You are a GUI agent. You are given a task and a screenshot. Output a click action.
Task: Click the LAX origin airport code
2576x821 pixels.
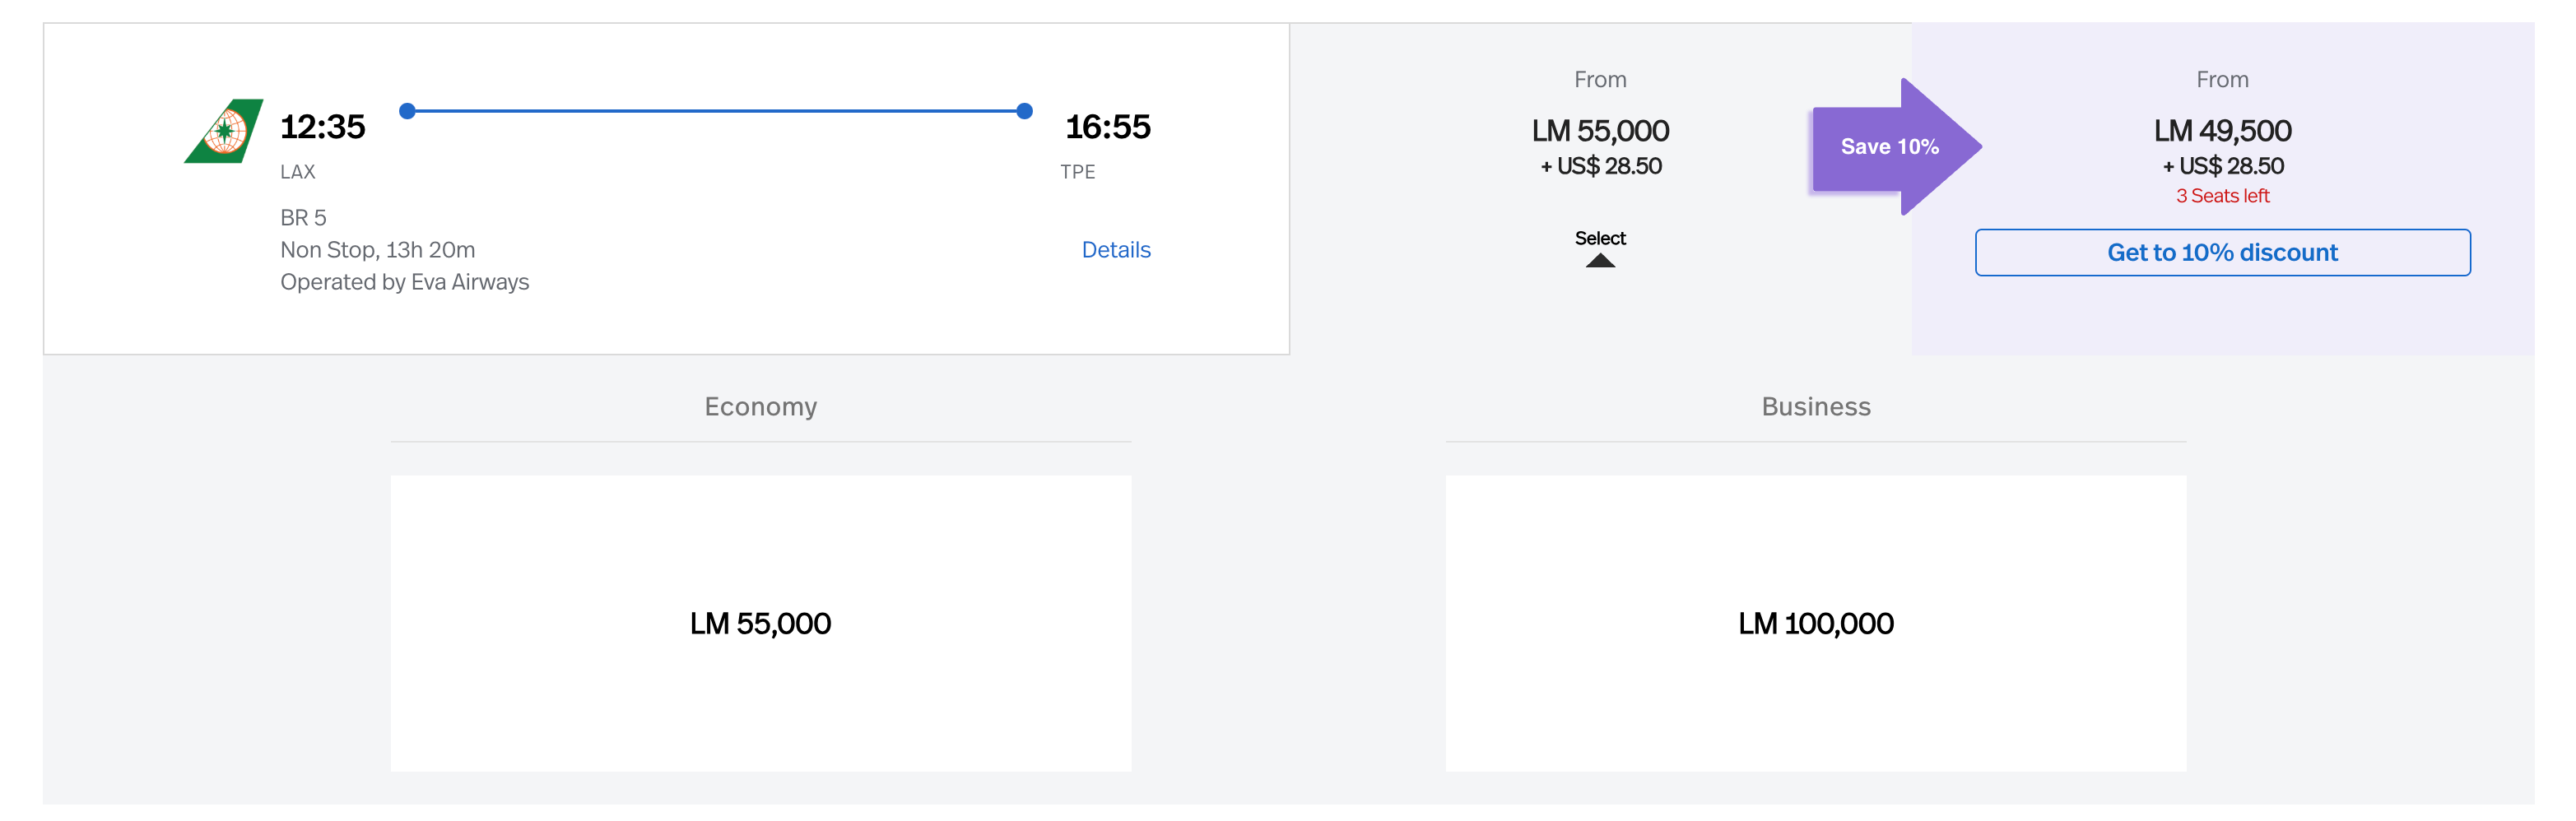click(x=297, y=172)
